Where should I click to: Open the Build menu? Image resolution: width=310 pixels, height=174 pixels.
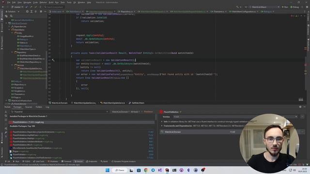point(51,2)
